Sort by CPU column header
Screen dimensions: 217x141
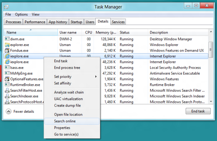88,33
